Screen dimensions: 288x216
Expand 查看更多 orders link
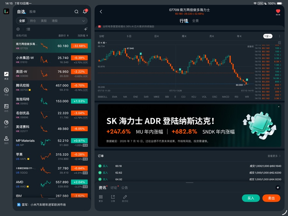274,156
